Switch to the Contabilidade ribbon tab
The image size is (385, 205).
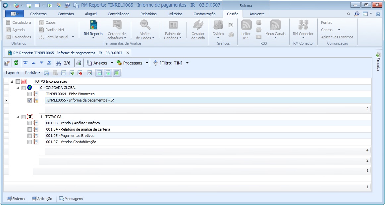(x=119, y=14)
